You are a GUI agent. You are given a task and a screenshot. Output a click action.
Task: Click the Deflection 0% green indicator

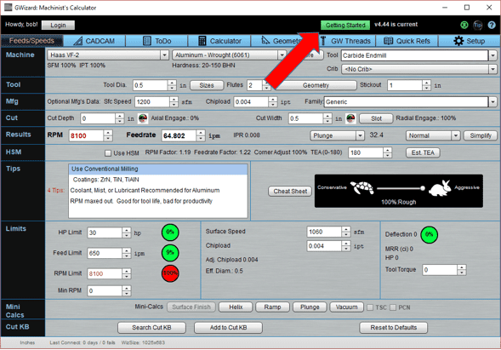429,234
